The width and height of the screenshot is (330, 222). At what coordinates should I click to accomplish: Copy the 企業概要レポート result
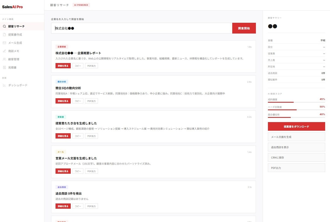point(78,66)
